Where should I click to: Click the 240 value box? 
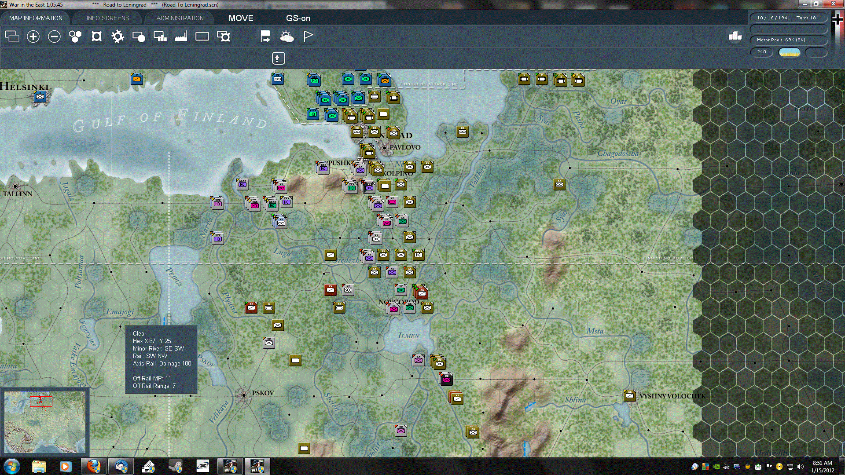click(761, 52)
